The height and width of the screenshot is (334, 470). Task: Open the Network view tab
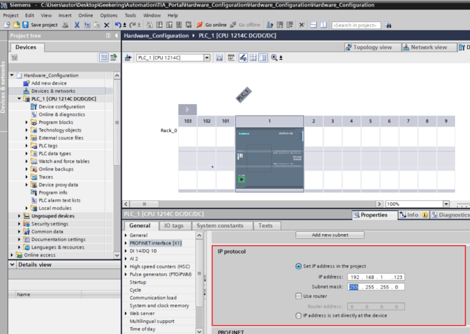(x=429, y=47)
